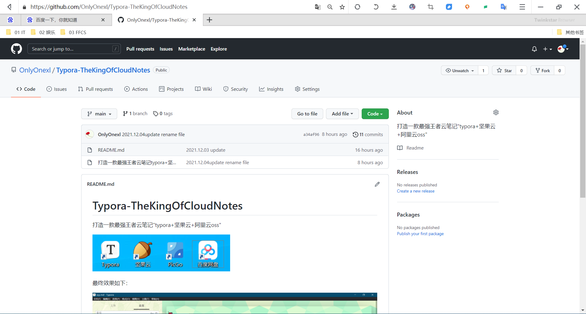
Task: Expand the main branch selector
Action: (x=99, y=114)
